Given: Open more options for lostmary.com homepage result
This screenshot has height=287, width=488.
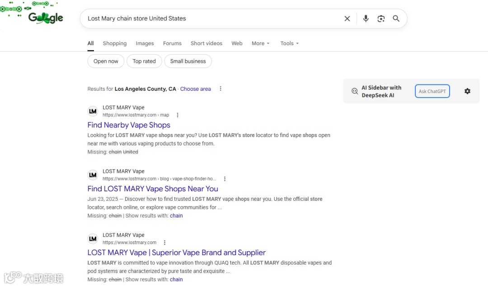Looking at the screenshot, I should [x=164, y=242].
